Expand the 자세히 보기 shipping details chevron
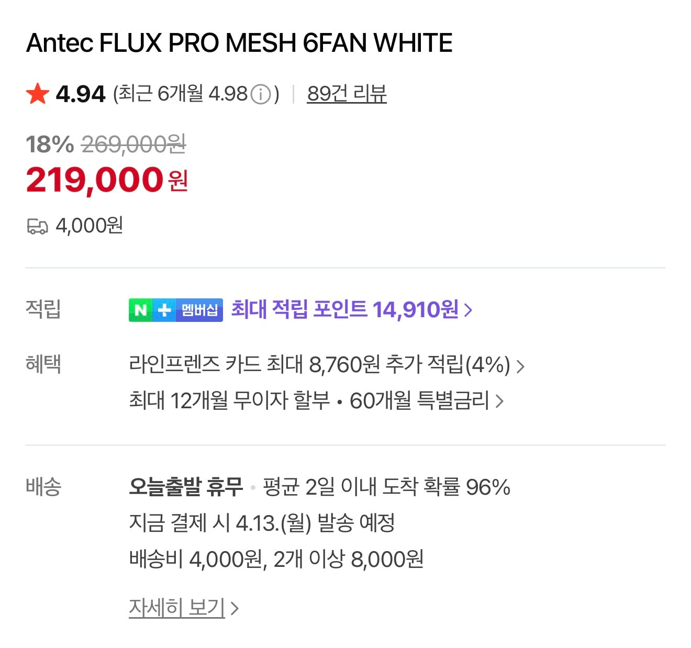The image size is (691, 648). (236, 607)
